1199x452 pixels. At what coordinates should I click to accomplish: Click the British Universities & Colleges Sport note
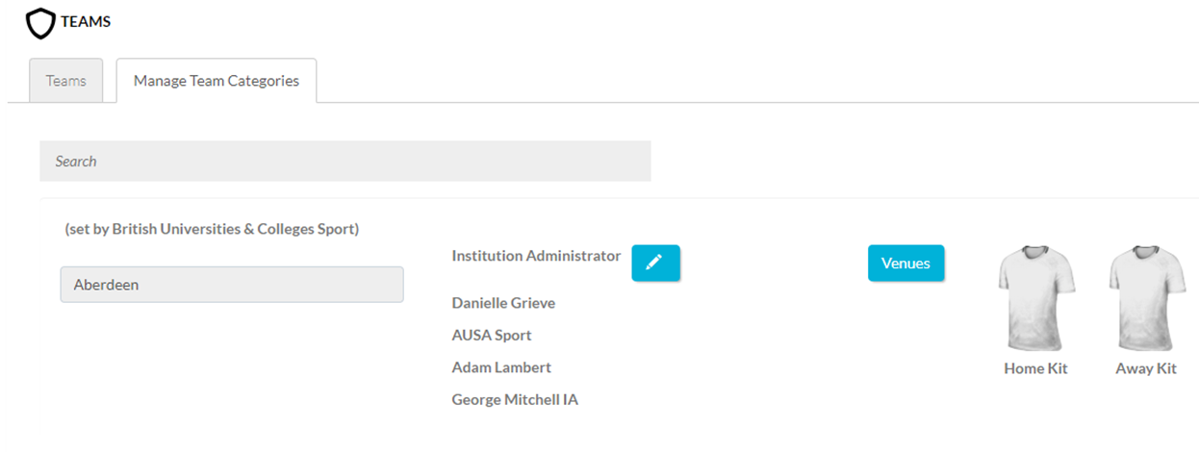[x=212, y=230]
